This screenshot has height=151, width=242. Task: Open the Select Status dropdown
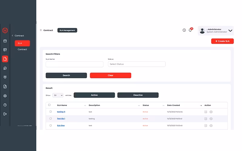tap(137, 64)
